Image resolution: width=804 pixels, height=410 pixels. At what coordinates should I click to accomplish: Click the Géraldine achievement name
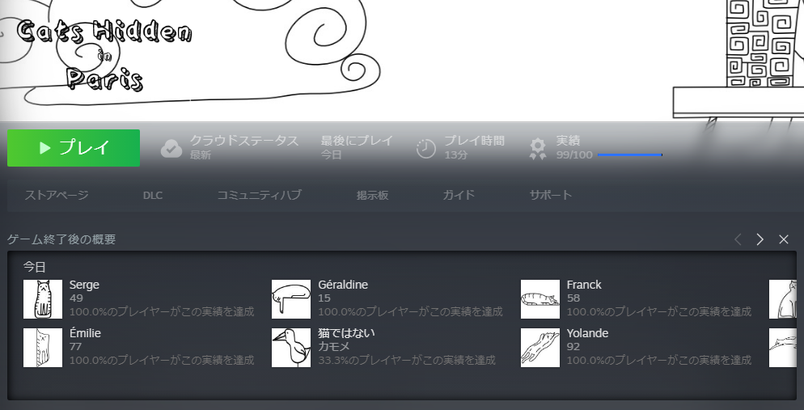[343, 285]
